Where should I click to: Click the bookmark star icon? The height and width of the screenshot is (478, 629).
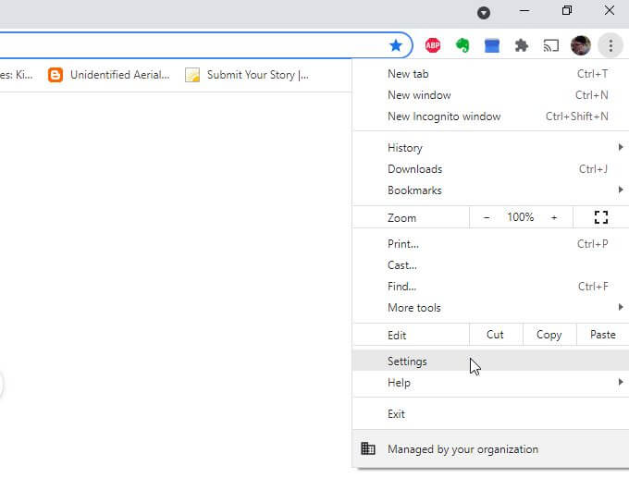tap(396, 45)
